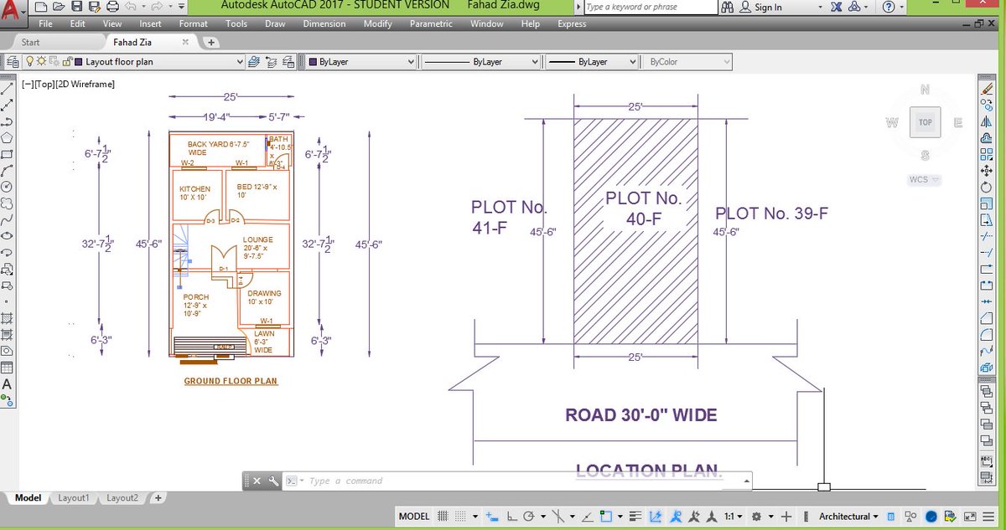
Task: Open the ByLayer lineweight dropdown
Action: point(632,61)
